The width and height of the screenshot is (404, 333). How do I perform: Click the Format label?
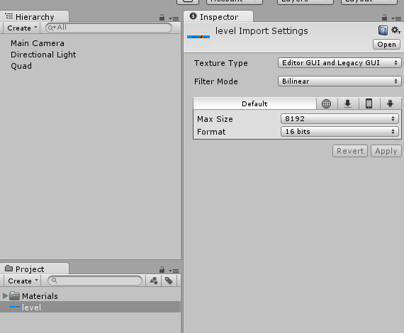coord(211,132)
